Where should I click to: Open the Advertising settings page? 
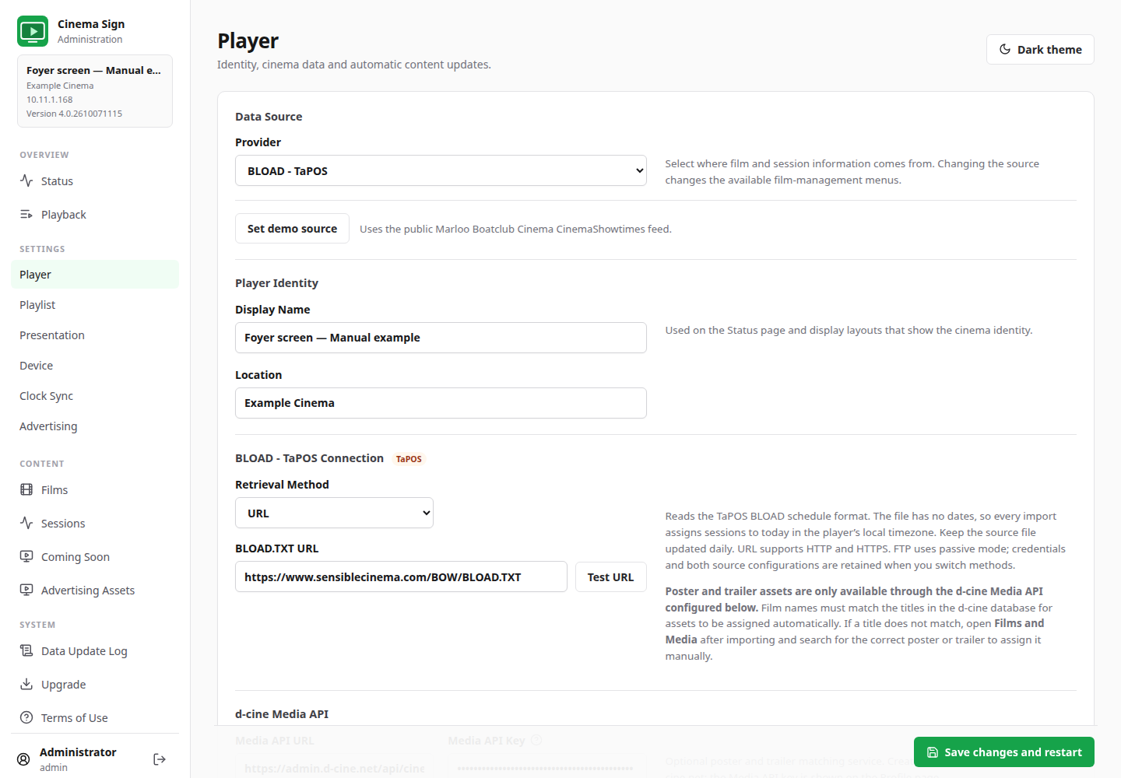pos(95,426)
